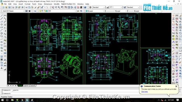Open the Layer Properties Manager icon
Viewport: 182px width, 102px height.
pos(35,11)
